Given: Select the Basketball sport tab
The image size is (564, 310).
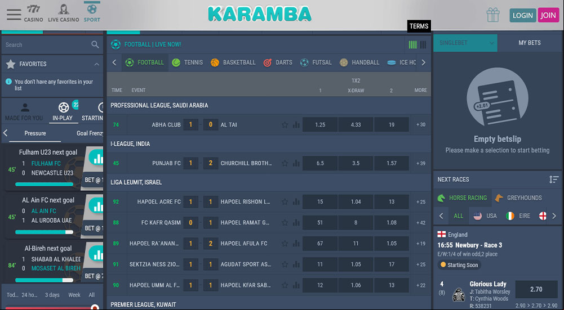Looking at the screenshot, I should (233, 62).
